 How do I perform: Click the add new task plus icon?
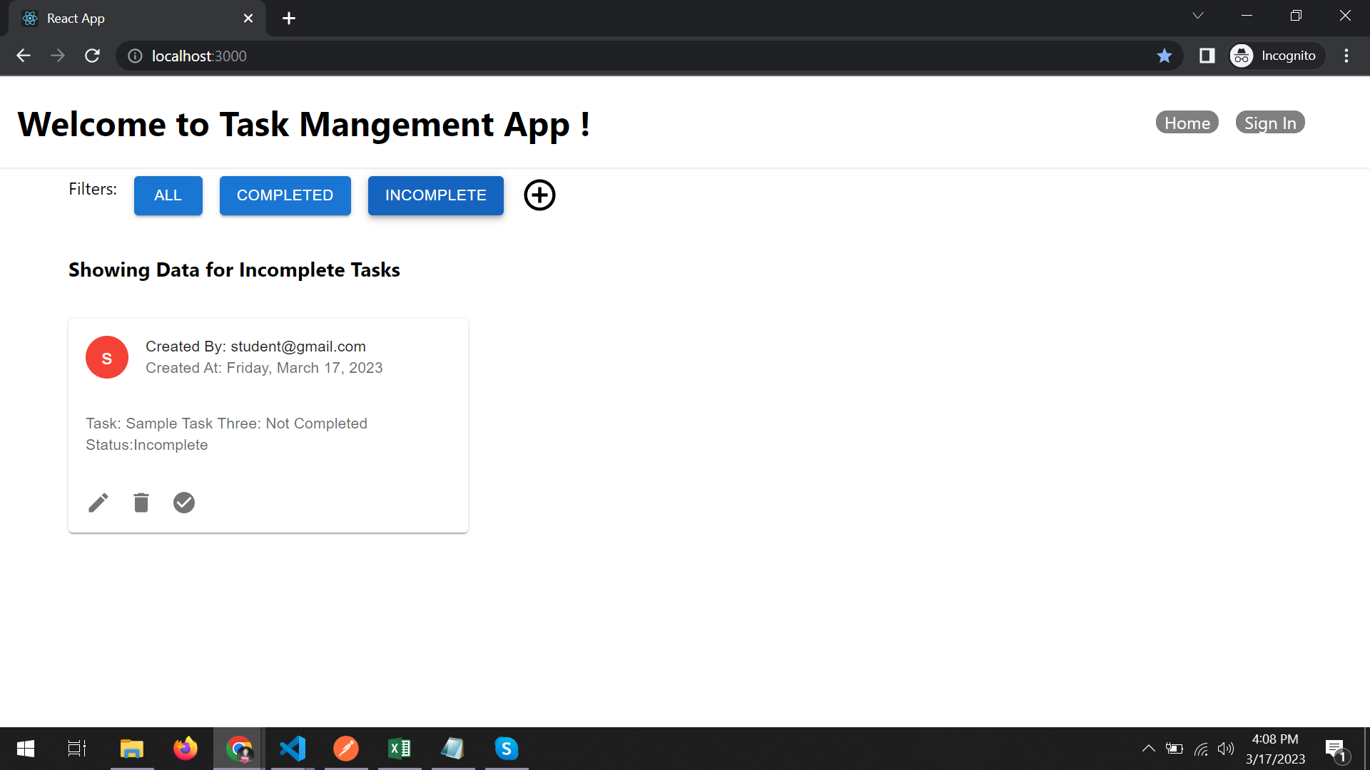point(539,195)
